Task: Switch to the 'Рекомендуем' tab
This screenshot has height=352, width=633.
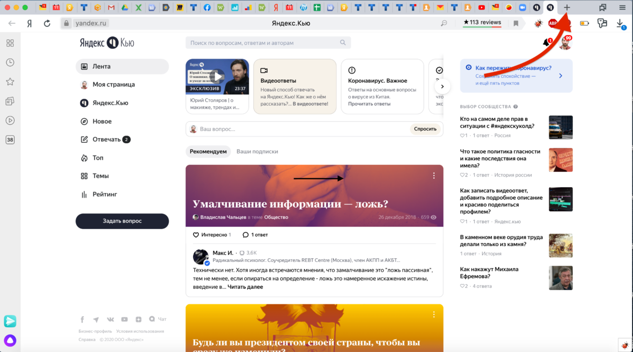Action: tap(208, 151)
